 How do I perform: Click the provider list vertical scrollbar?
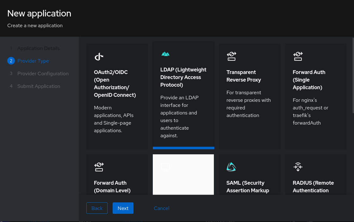click(353, 75)
